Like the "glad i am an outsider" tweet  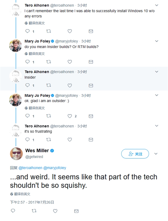coord(70,116)
